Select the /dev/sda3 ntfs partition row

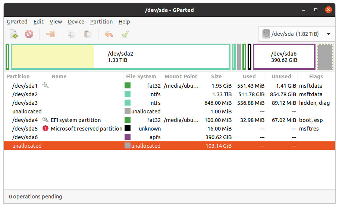coord(169,103)
